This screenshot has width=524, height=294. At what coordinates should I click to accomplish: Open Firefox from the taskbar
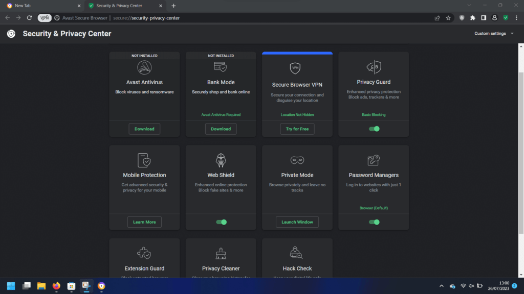tap(56, 286)
